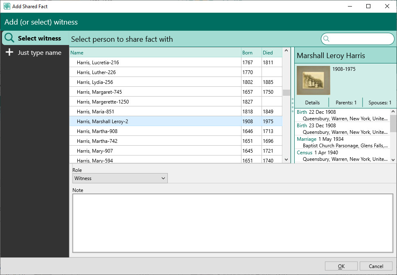Select Harris, Margarette-1250 row

click(x=103, y=102)
